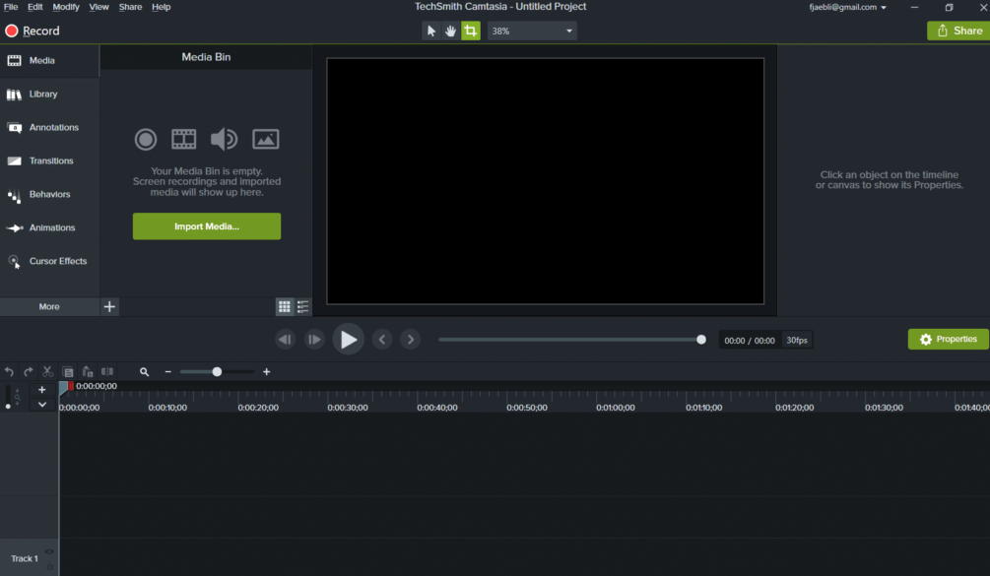Screen dimensions: 990x576
Task: Click the 00:00 / 00:00 time display
Action: 750,340
